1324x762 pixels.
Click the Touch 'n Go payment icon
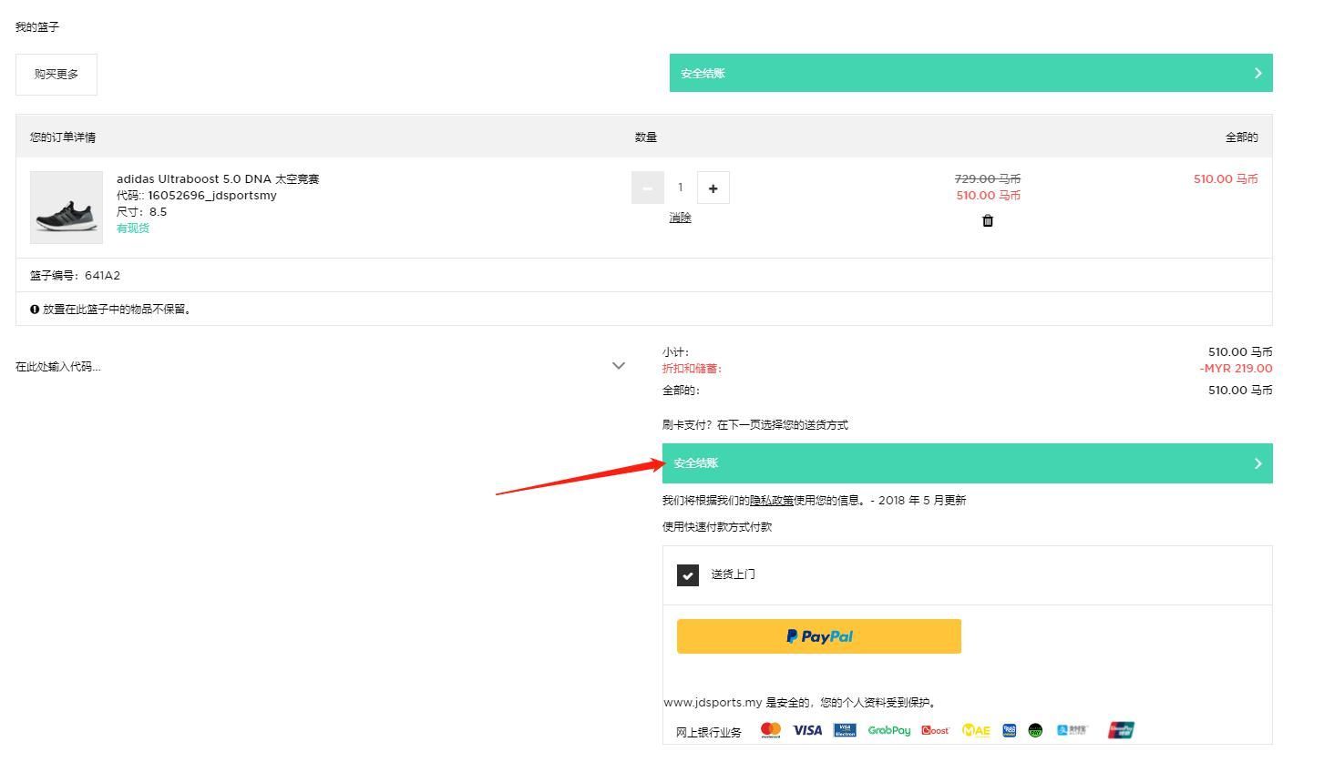click(x=1009, y=730)
